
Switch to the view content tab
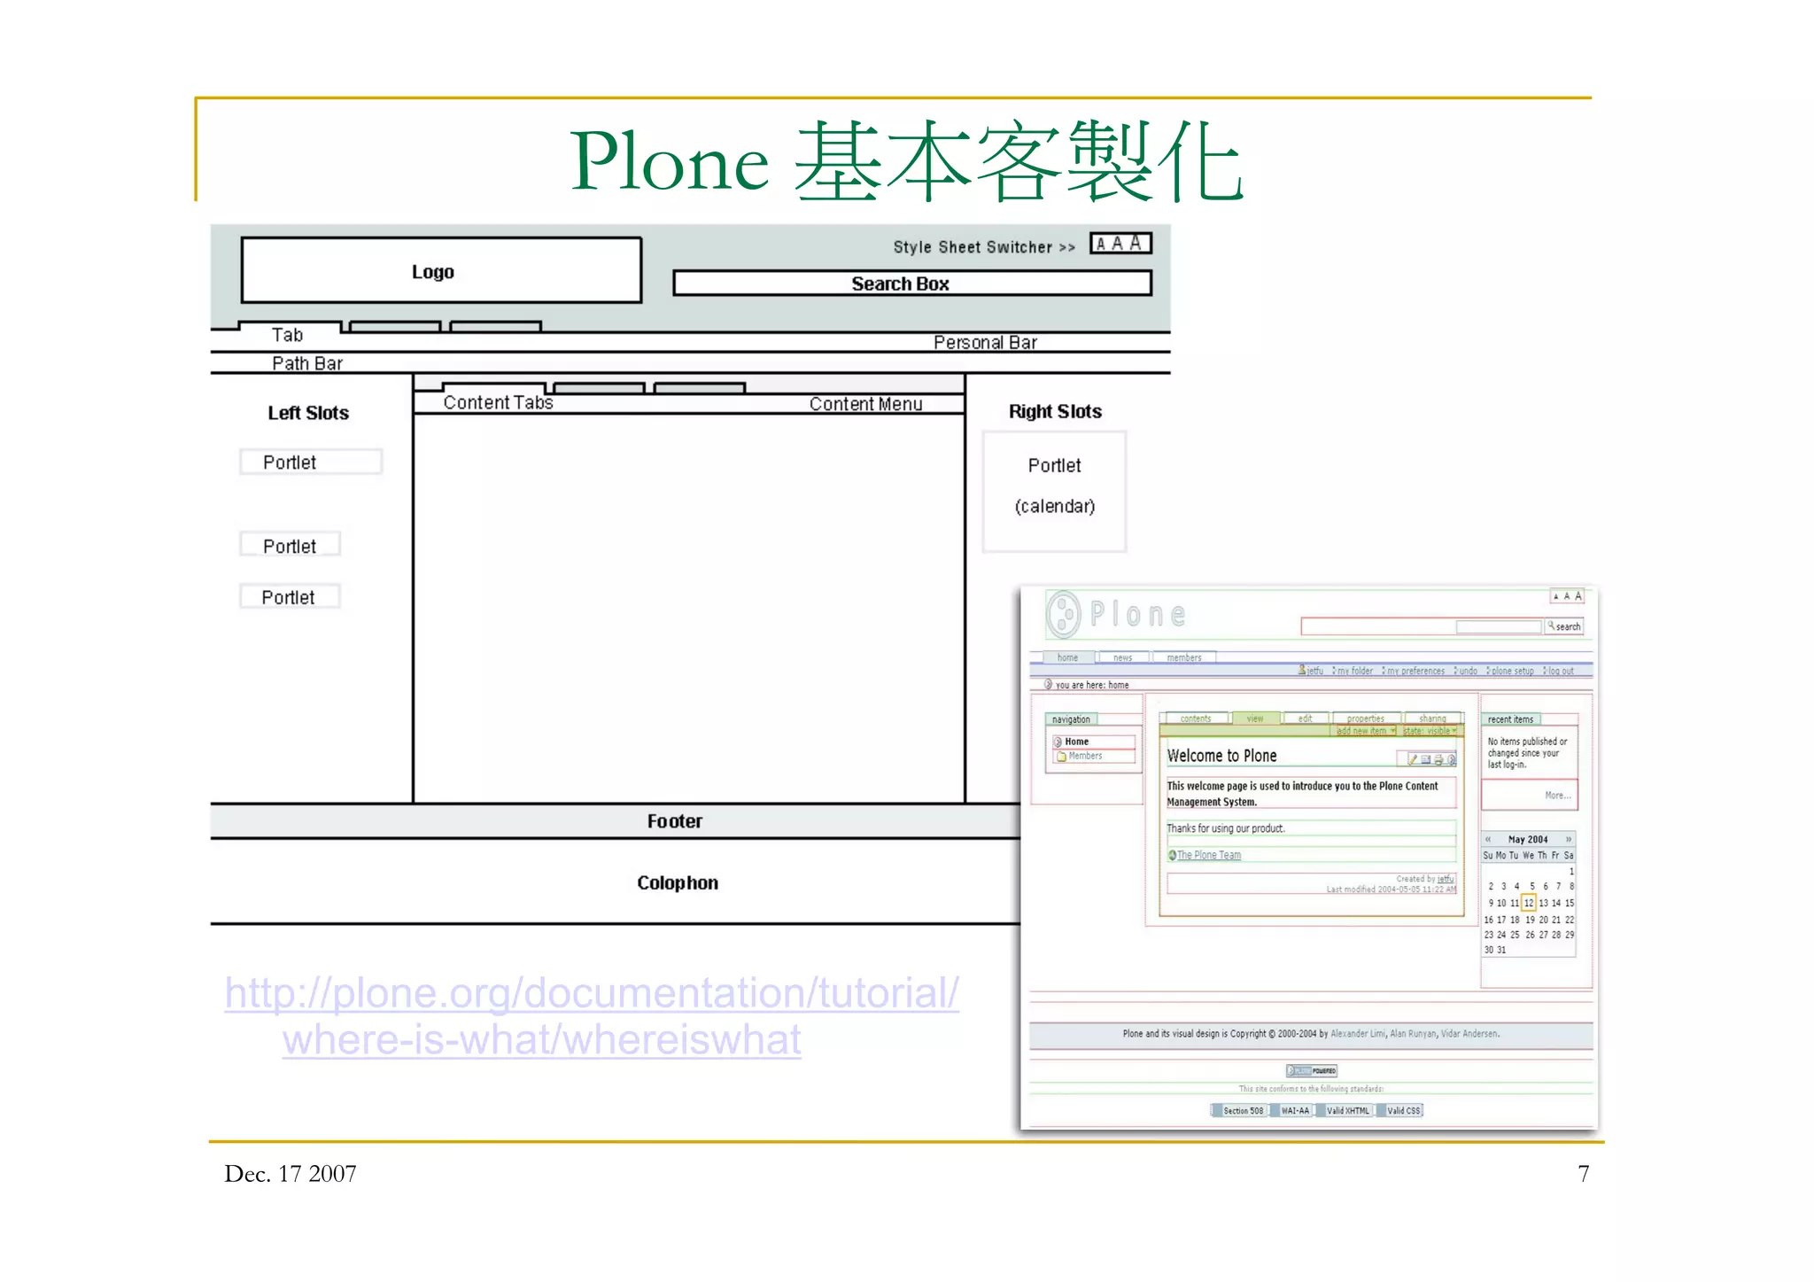(x=1255, y=719)
